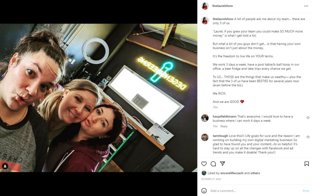The image size is (312, 196).
Task: Reply to hauptfeldmann's comment
Action: point(224,126)
